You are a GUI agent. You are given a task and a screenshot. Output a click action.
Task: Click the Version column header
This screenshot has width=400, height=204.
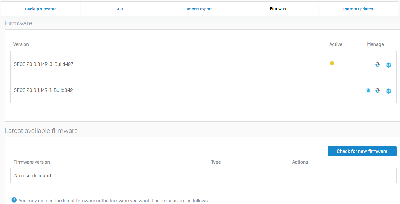coord(21,44)
